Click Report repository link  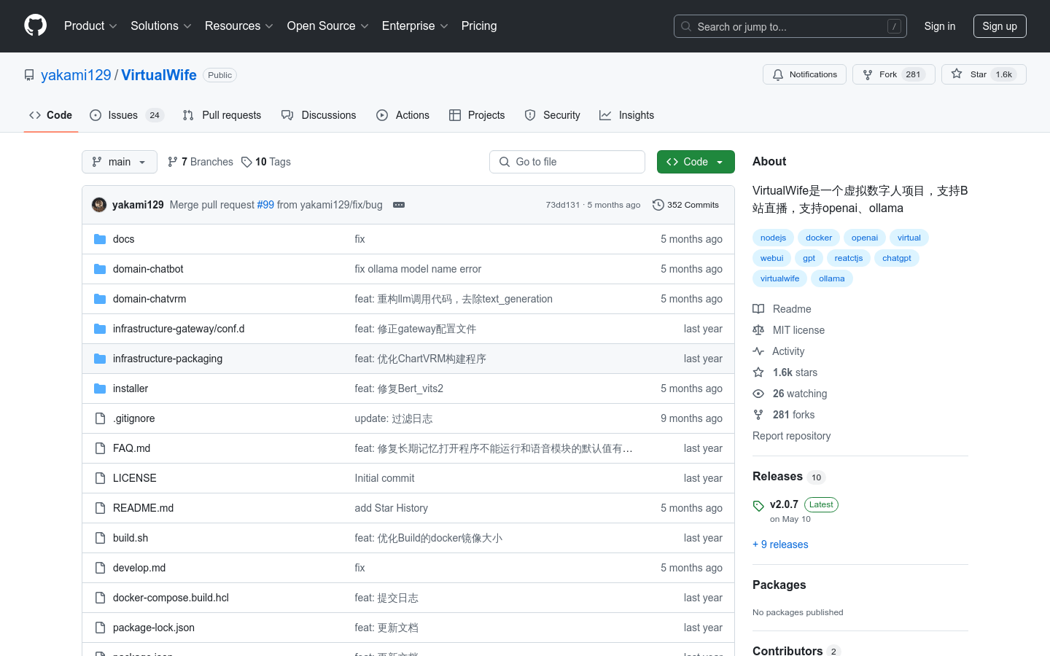pos(791,436)
